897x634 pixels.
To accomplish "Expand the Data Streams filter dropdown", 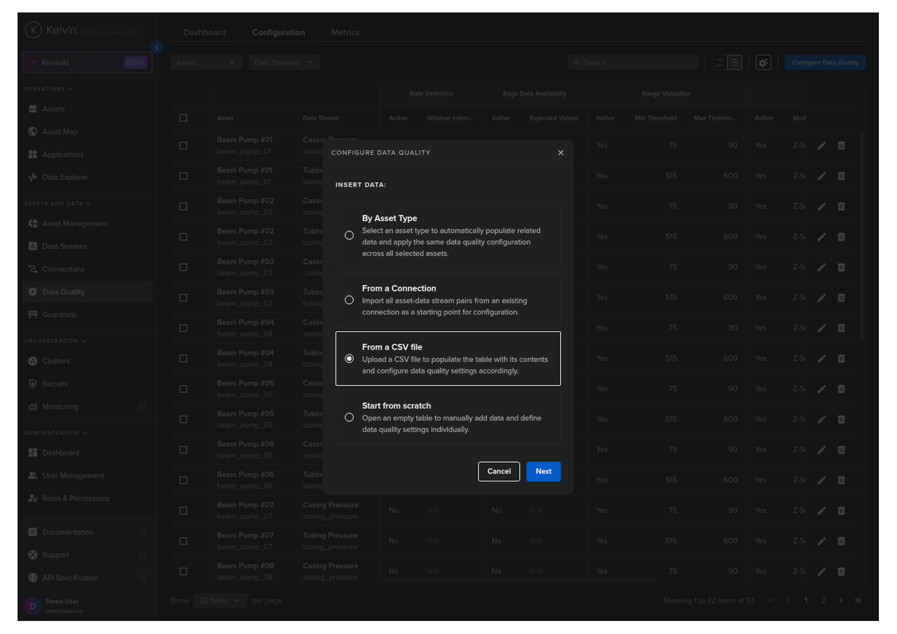I will (284, 63).
